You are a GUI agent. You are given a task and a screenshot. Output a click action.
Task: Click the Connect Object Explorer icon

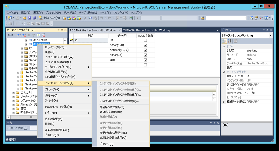19,35
